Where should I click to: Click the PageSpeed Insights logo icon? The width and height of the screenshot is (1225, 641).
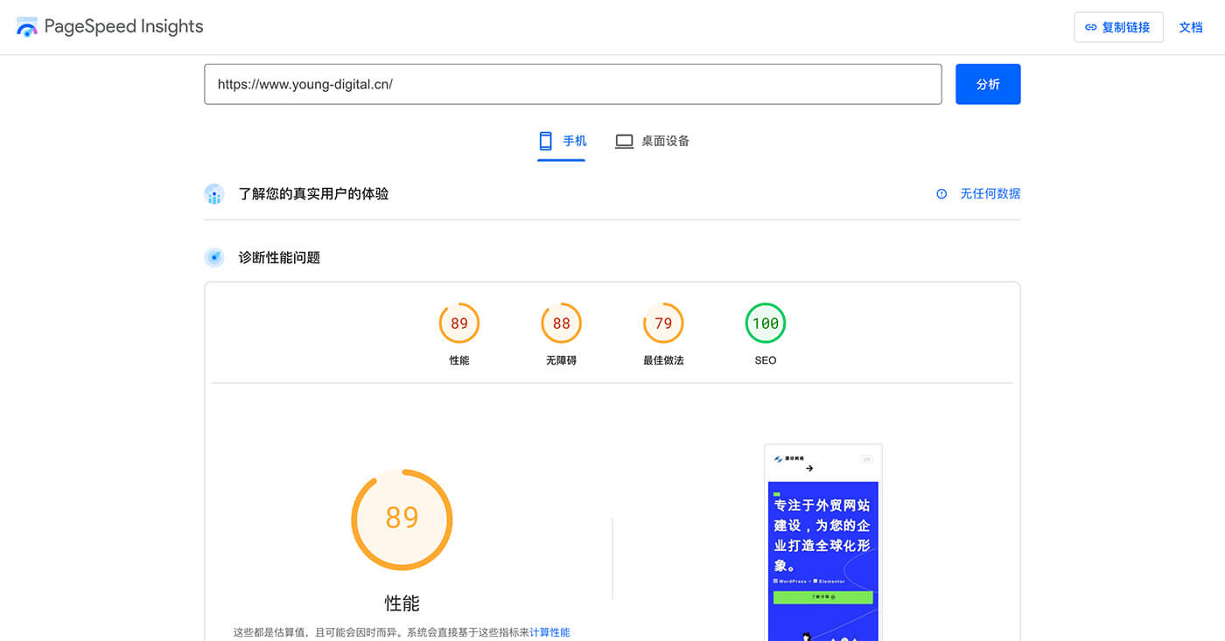[x=27, y=27]
